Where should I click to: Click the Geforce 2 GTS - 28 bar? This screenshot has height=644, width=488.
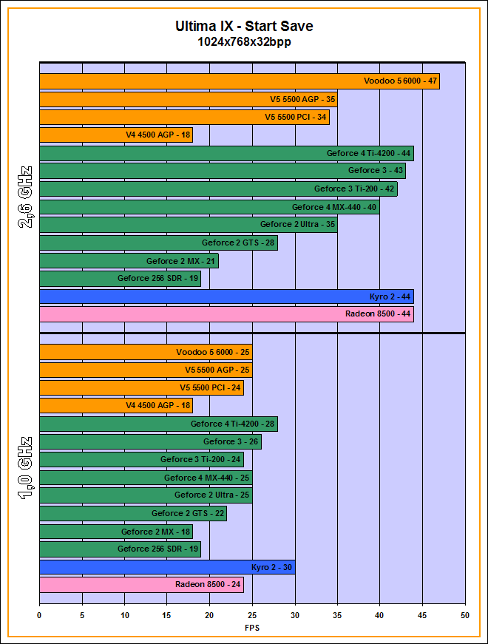[x=158, y=243]
